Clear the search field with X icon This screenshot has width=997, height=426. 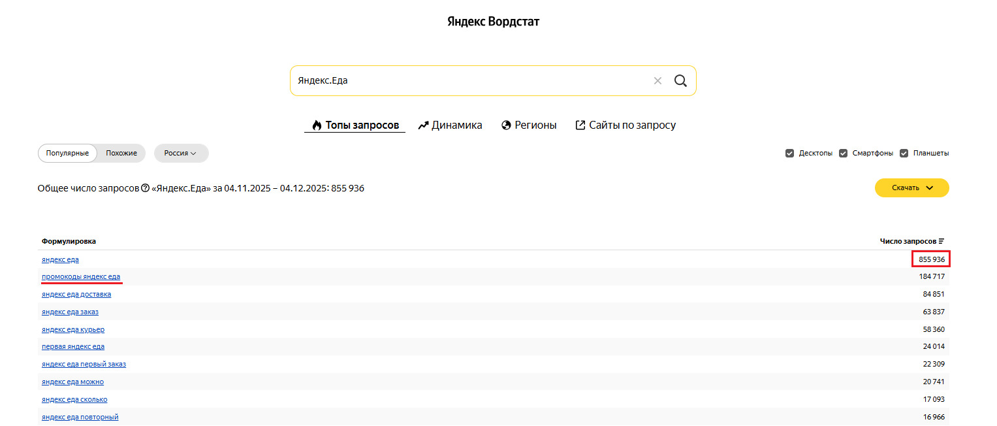[x=657, y=81]
